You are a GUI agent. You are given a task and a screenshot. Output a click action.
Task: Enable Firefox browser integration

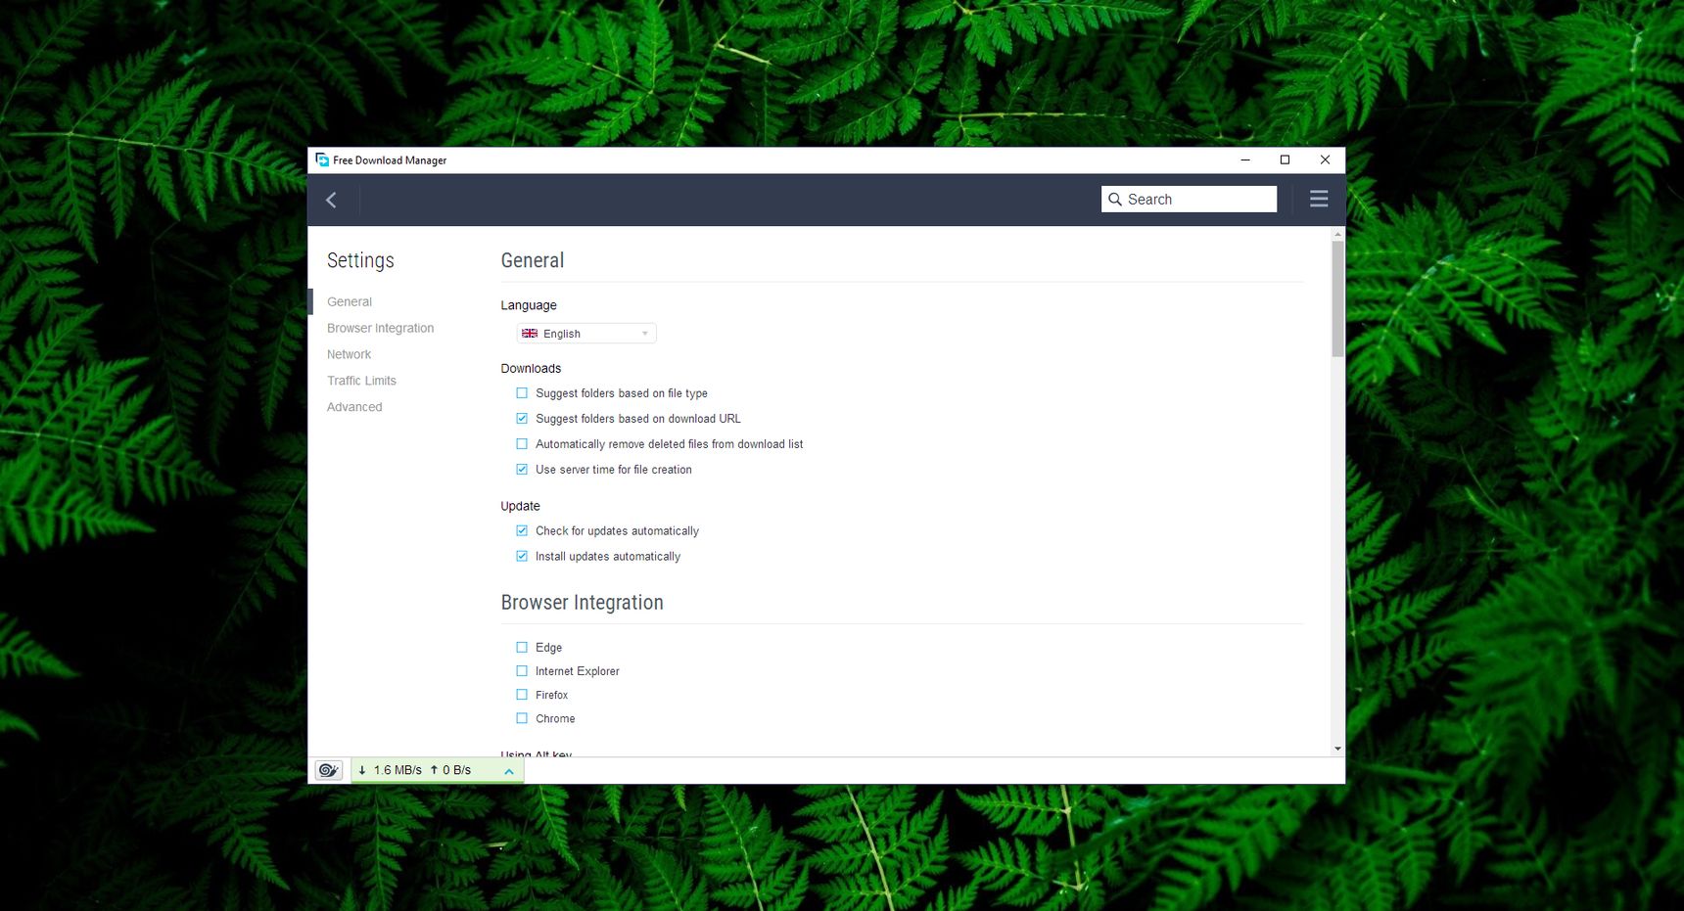point(522,695)
